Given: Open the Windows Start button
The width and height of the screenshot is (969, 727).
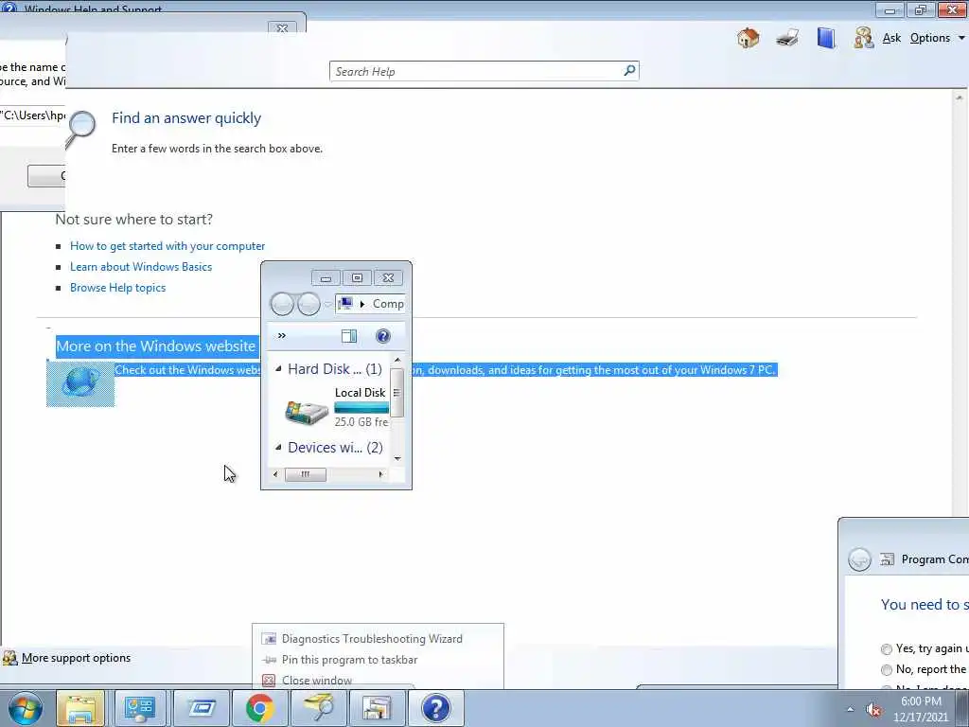Looking at the screenshot, I should coord(26,708).
